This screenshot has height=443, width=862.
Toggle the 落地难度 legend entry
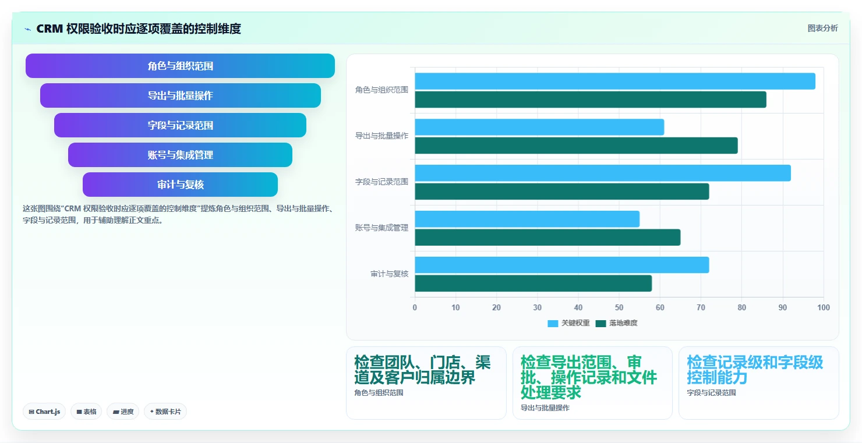(616, 323)
